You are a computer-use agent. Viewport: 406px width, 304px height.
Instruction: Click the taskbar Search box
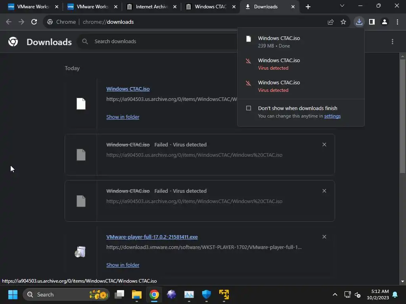click(66, 294)
